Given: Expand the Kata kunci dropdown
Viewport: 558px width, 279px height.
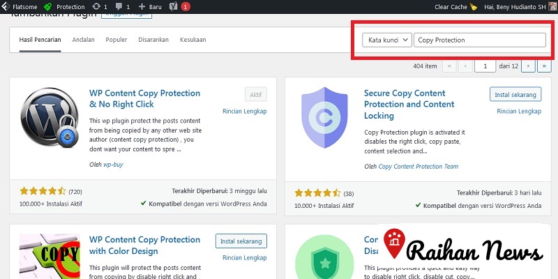Looking at the screenshot, I should 387,40.
